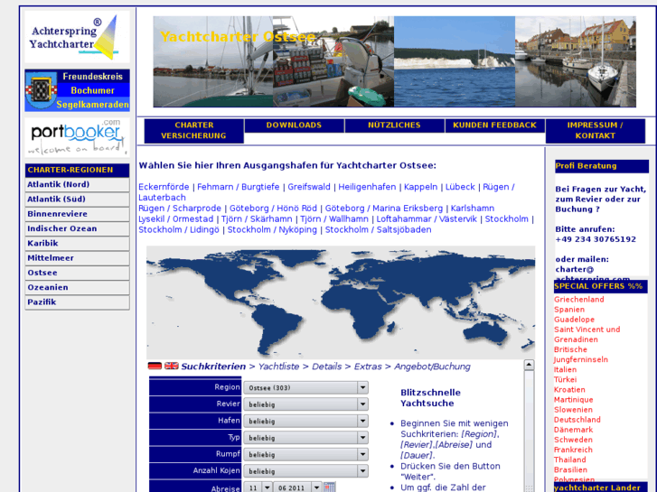Open Stockholm / Nyköping link

click(x=272, y=230)
